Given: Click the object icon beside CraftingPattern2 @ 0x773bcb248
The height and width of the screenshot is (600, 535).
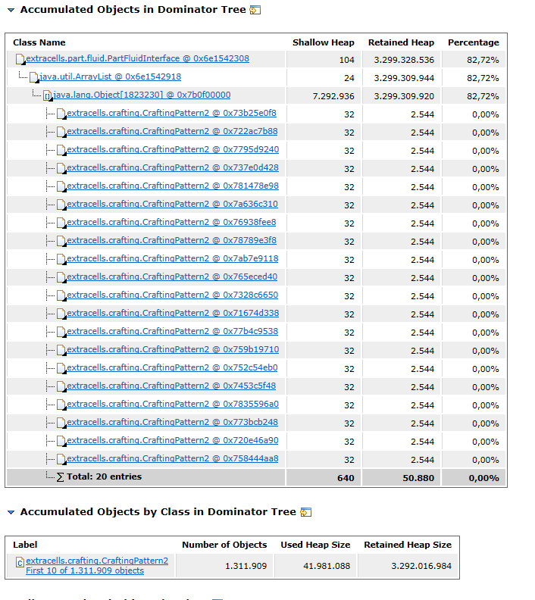Looking at the screenshot, I should click(x=61, y=423).
